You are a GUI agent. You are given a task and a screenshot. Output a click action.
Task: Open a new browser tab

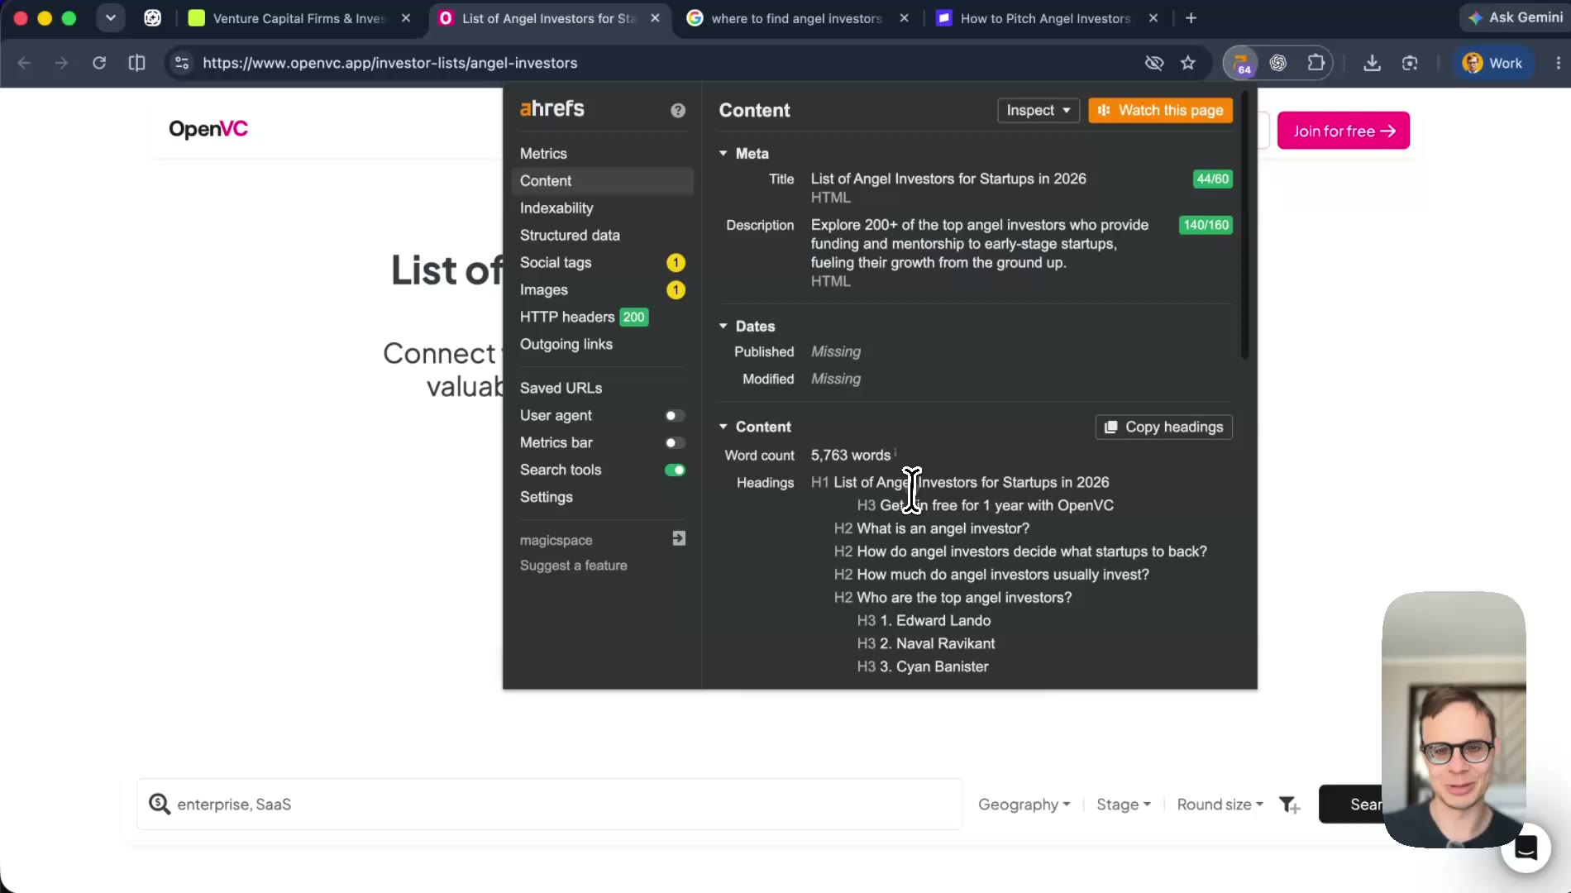tap(1191, 18)
